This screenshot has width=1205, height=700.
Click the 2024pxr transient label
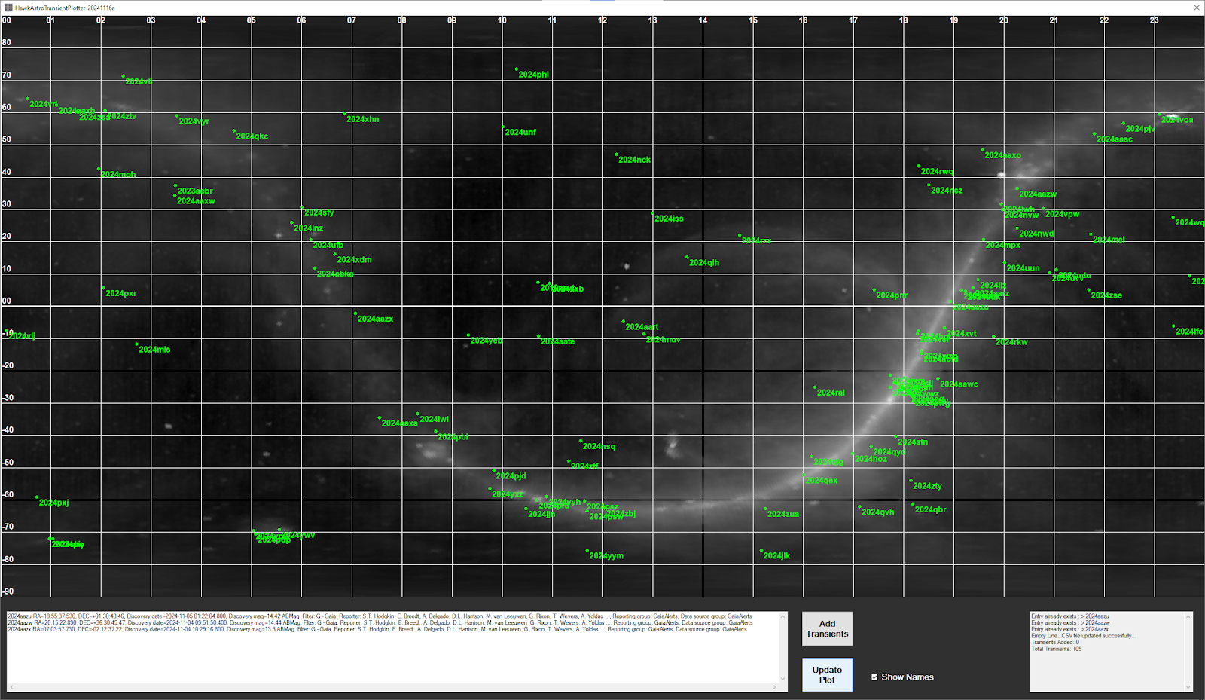(121, 294)
